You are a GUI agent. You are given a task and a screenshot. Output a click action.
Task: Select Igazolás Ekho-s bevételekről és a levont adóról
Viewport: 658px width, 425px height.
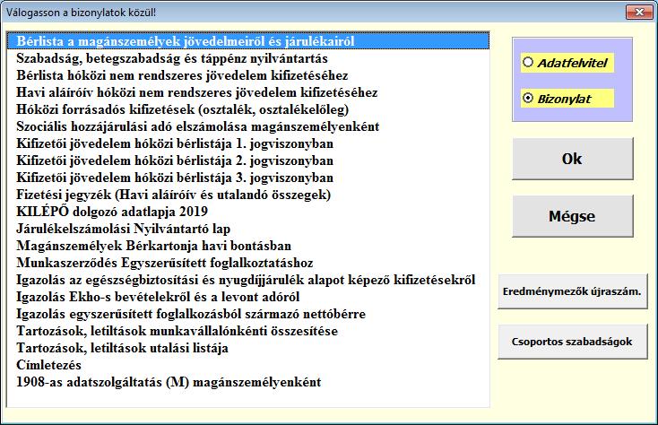tap(248, 297)
